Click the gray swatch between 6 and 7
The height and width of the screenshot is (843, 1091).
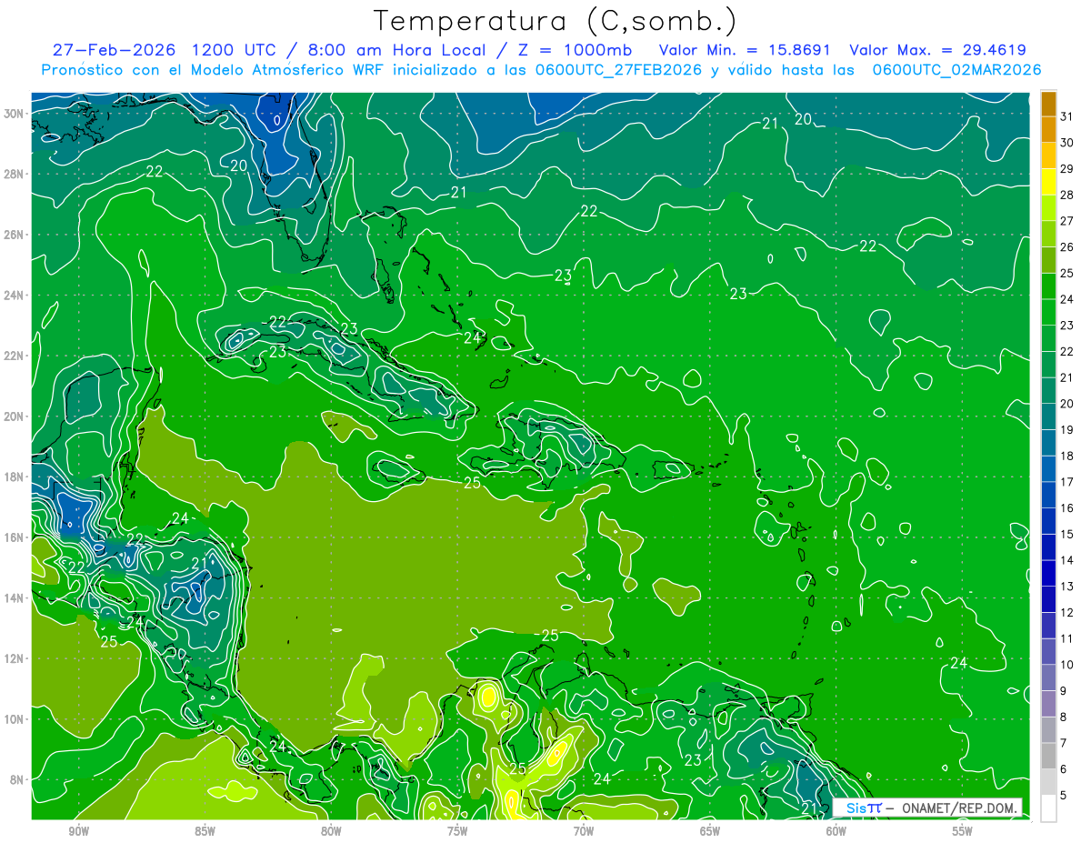[1048, 757]
